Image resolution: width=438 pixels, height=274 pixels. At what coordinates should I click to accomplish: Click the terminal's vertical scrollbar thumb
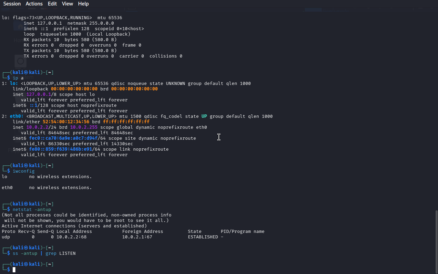[436, 241]
